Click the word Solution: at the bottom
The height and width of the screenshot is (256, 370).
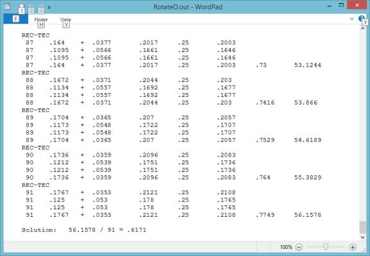pos(39,230)
